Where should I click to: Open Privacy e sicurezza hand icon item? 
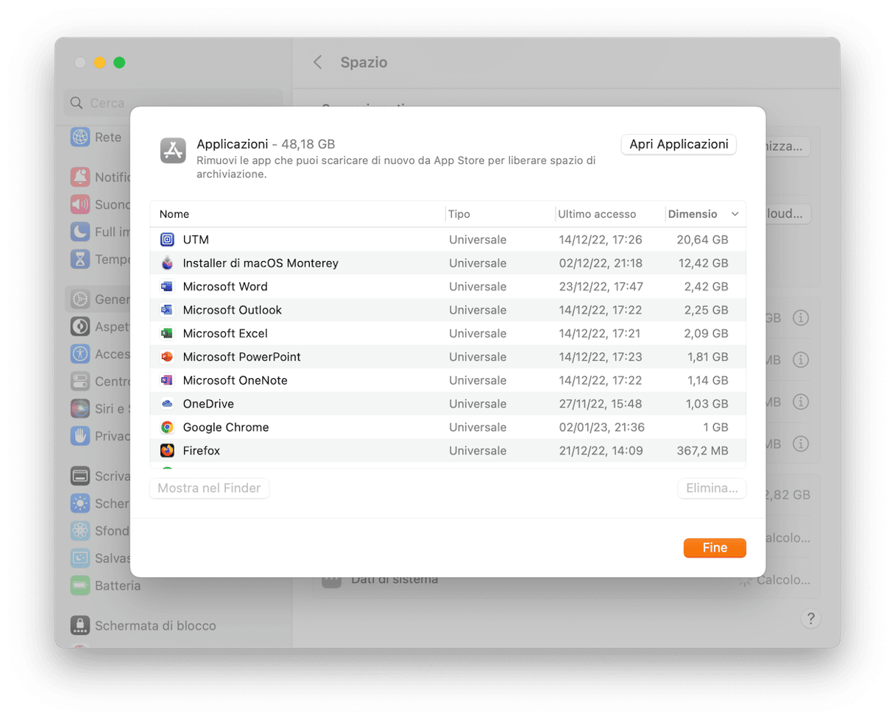100,435
